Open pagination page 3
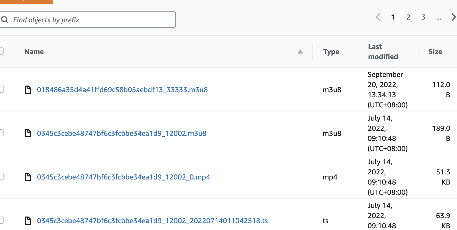 (x=423, y=17)
